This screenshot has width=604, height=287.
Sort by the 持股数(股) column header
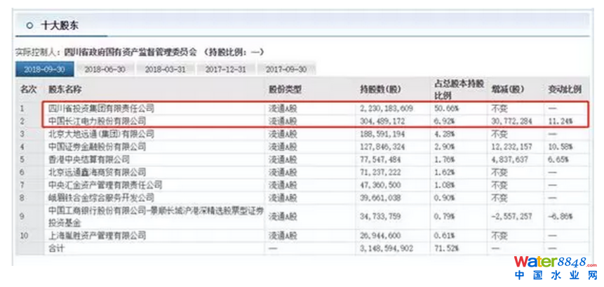[380, 89]
